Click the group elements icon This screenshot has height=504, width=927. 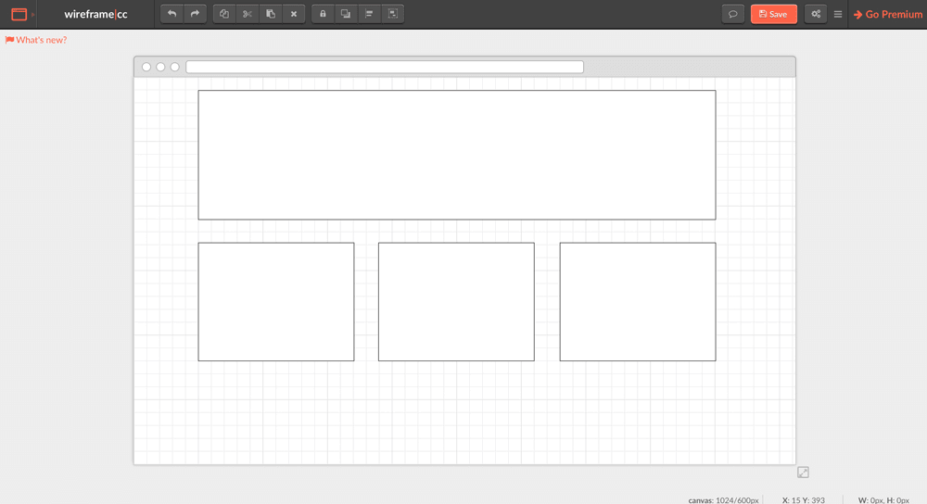pos(392,14)
